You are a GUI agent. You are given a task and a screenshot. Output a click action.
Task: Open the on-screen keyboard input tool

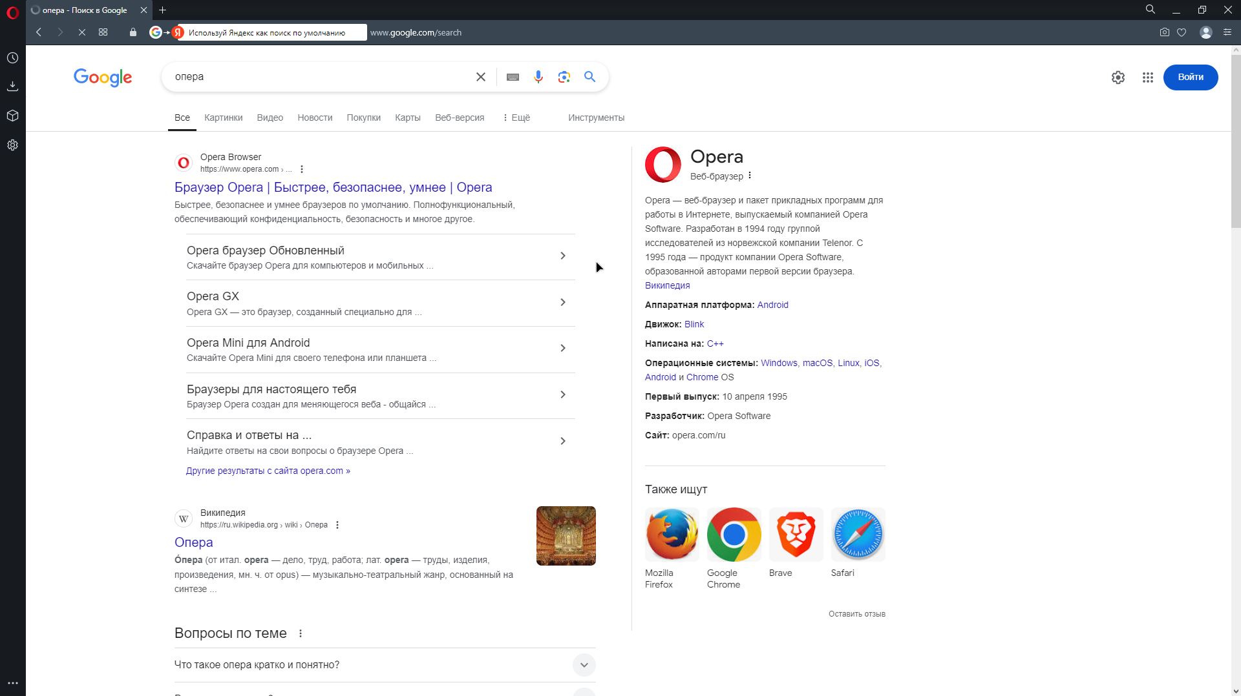click(x=513, y=77)
